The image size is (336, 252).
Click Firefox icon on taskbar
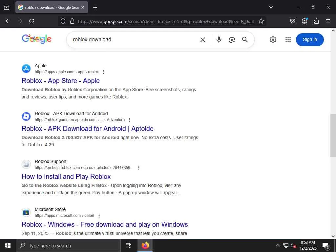click(x=145, y=245)
